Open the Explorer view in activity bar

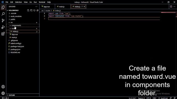coord(3,7)
